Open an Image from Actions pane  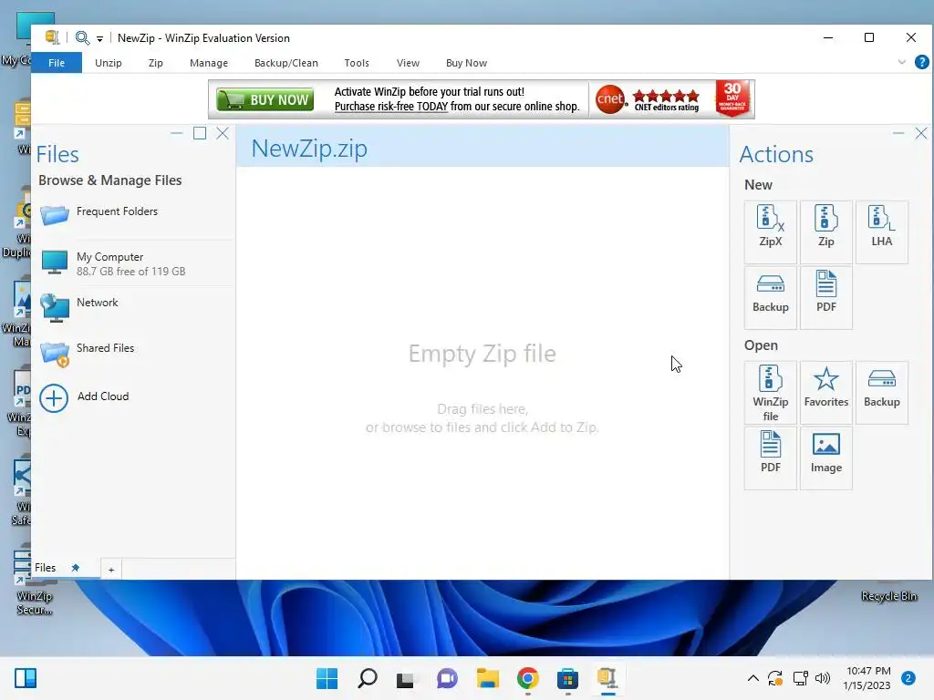(x=825, y=458)
